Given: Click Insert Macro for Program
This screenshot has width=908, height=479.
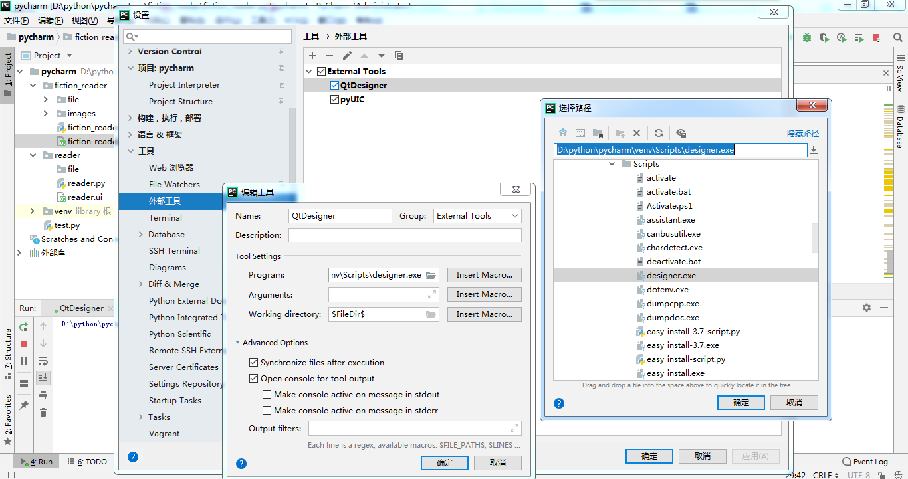Looking at the screenshot, I should (485, 275).
